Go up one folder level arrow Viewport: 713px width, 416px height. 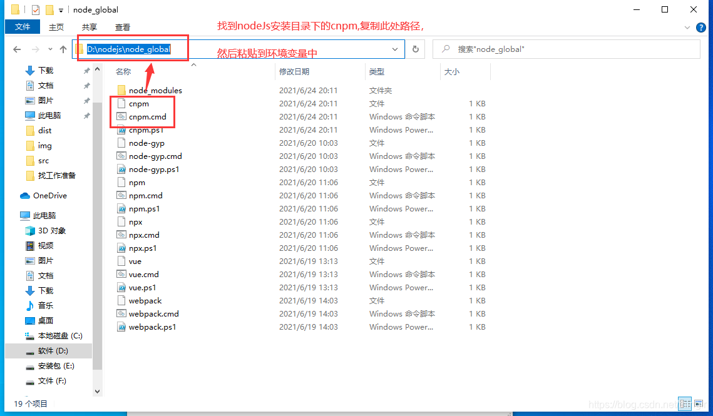pyautogui.click(x=63, y=49)
